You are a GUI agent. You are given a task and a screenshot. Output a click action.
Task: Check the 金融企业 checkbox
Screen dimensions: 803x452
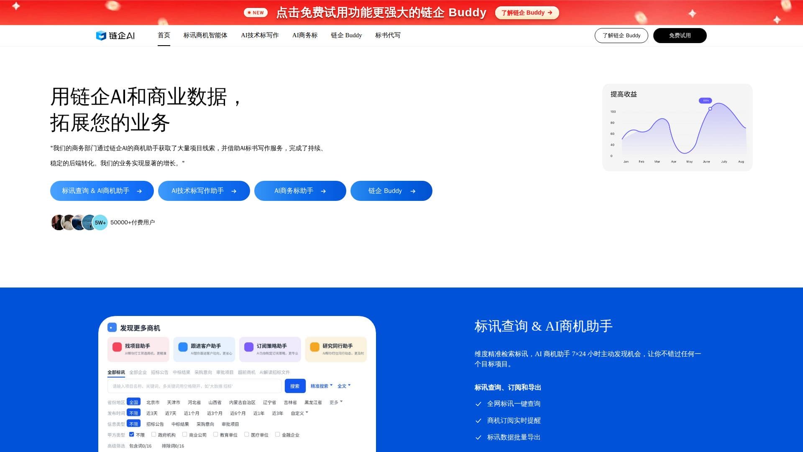(277, 434)
